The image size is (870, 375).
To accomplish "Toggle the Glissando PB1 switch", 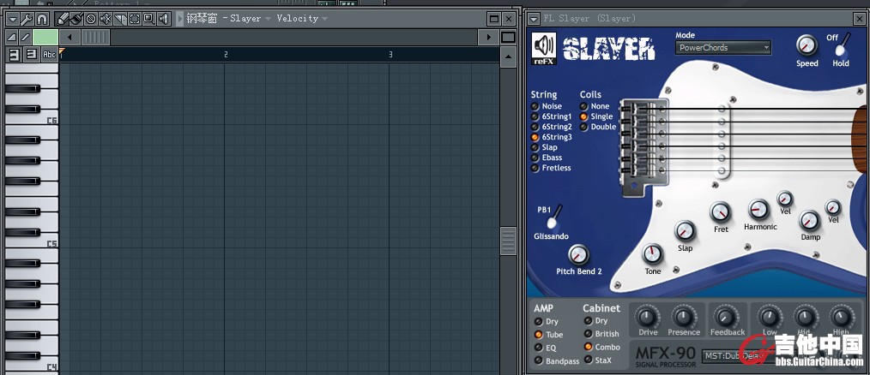I will (553, 217).
